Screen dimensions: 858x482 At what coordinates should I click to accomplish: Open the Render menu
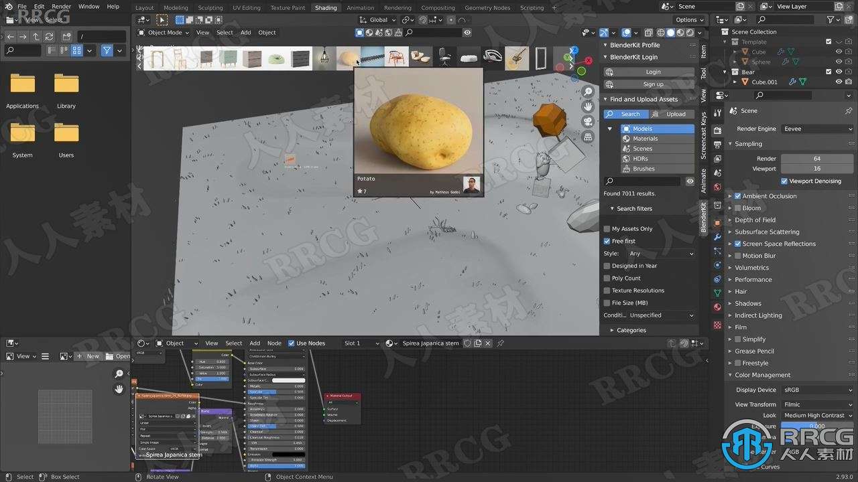coord(61,7)
